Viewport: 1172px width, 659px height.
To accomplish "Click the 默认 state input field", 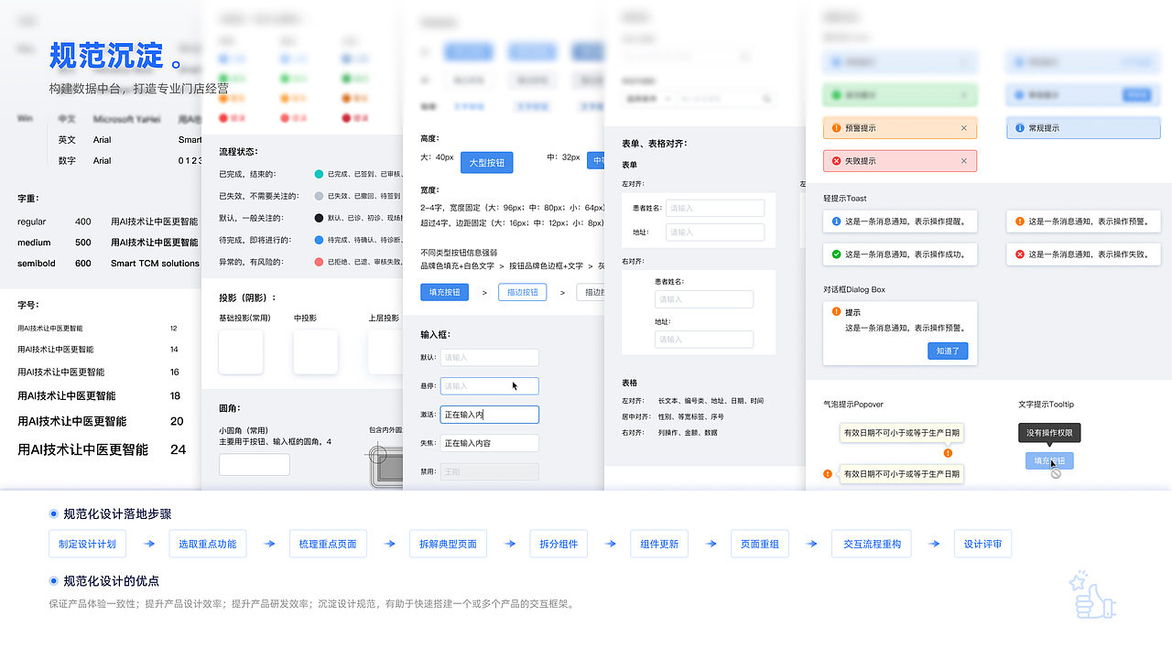I will tap(489, 358).
